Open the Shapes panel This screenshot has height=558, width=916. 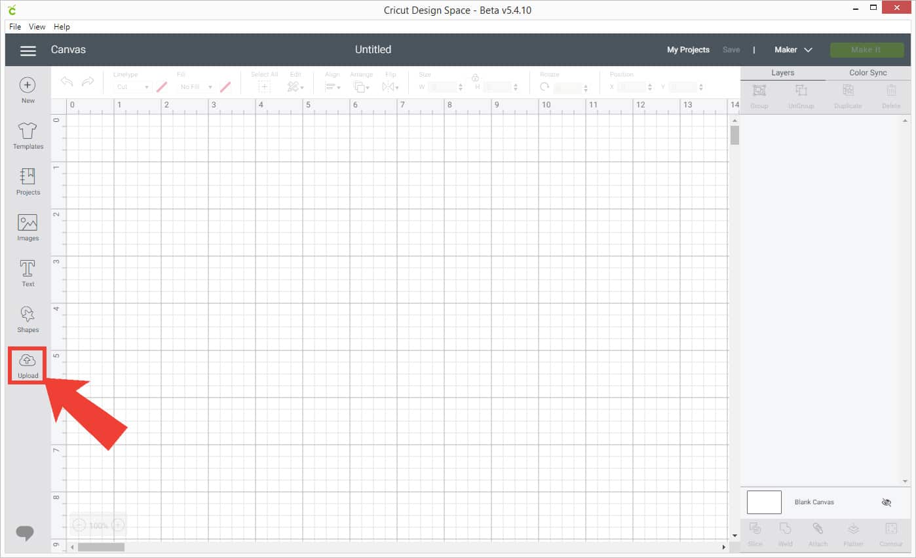(28, 320)
